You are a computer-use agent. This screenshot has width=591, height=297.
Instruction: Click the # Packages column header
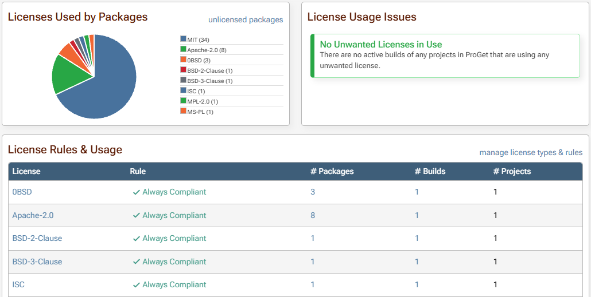click(332, 172)
